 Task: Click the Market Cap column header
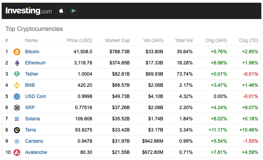coord(117,41)
